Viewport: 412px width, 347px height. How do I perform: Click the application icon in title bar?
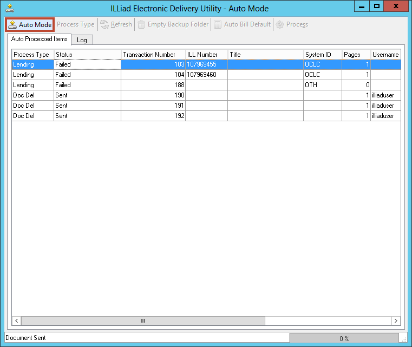(9, 8)
